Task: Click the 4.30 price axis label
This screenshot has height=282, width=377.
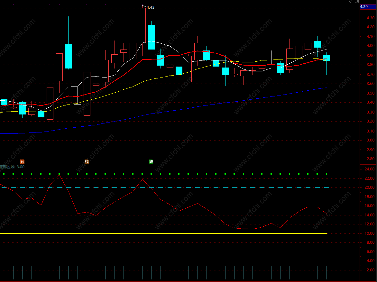Action: (371, 18)
